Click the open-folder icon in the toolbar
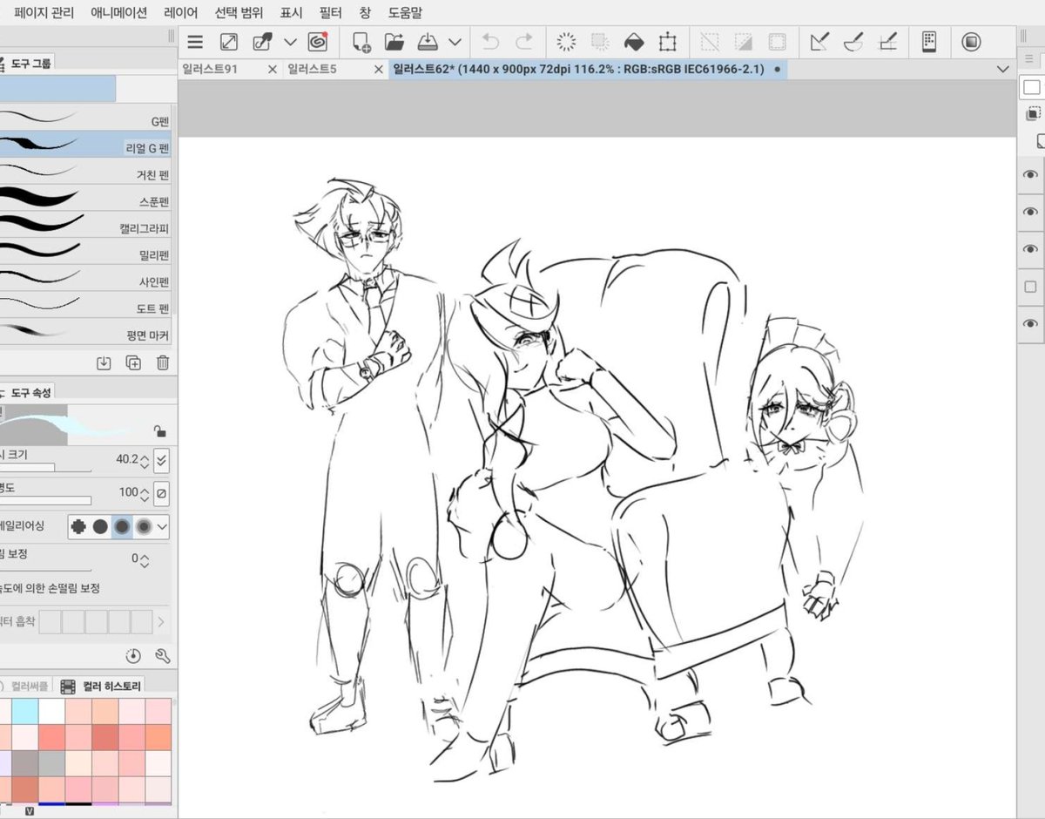Image resolution: width=1045 pixels, height=819 pixels. click(394, 42)
